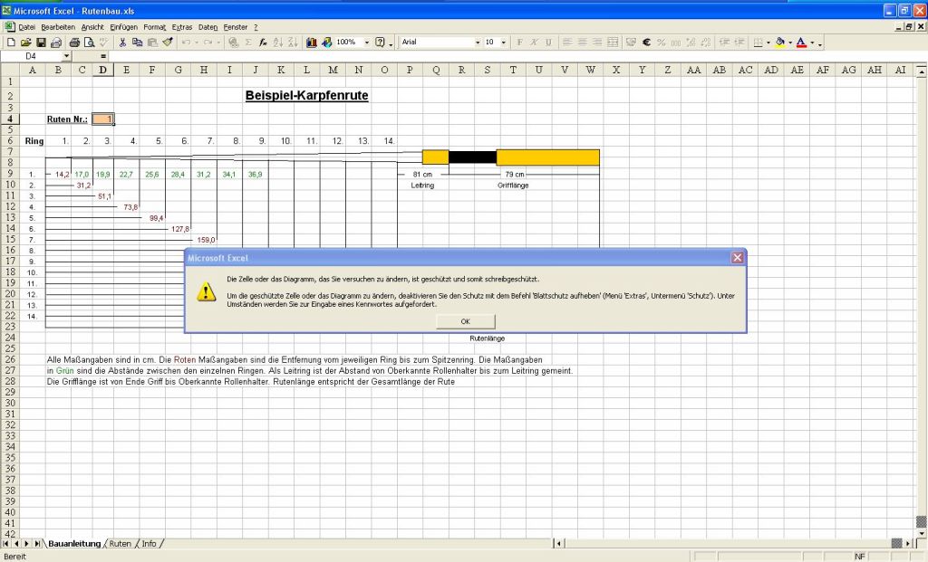
Task: Open the 100% zoom dropdown
Action: [x=367, y=43]
